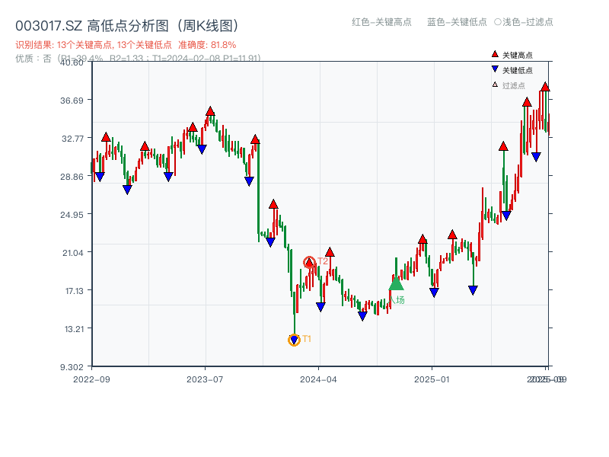Click y-axis value 9.302
The image size is (609, 457).
[x=72, y=367]
